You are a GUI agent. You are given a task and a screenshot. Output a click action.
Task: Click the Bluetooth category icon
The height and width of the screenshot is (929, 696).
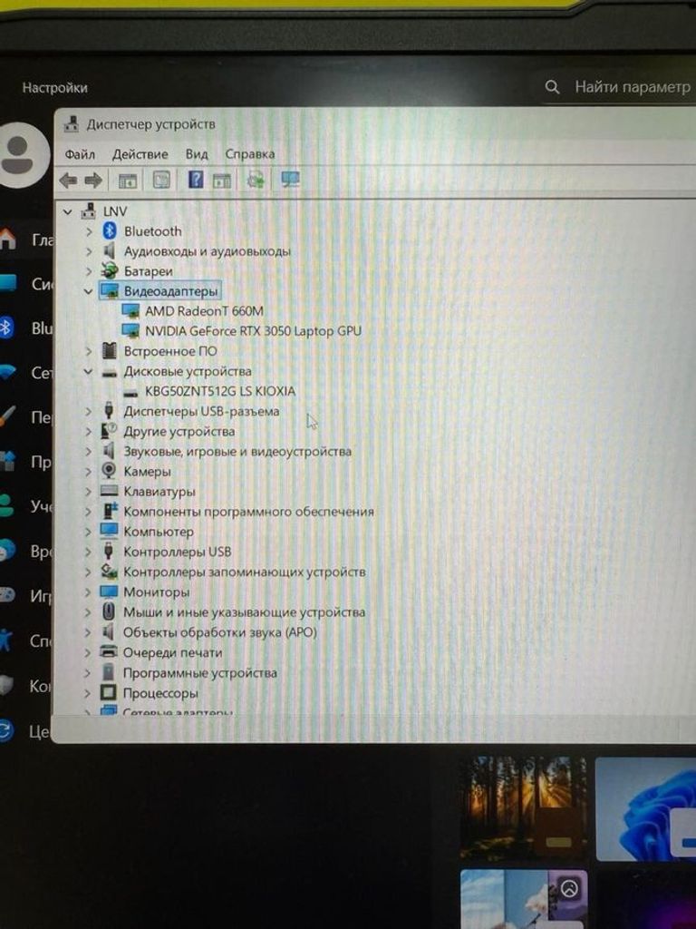[x=109, y=231]
